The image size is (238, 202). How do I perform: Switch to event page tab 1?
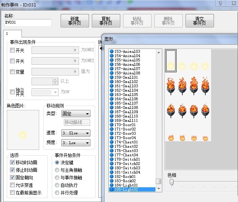click(x=13, y=33)
